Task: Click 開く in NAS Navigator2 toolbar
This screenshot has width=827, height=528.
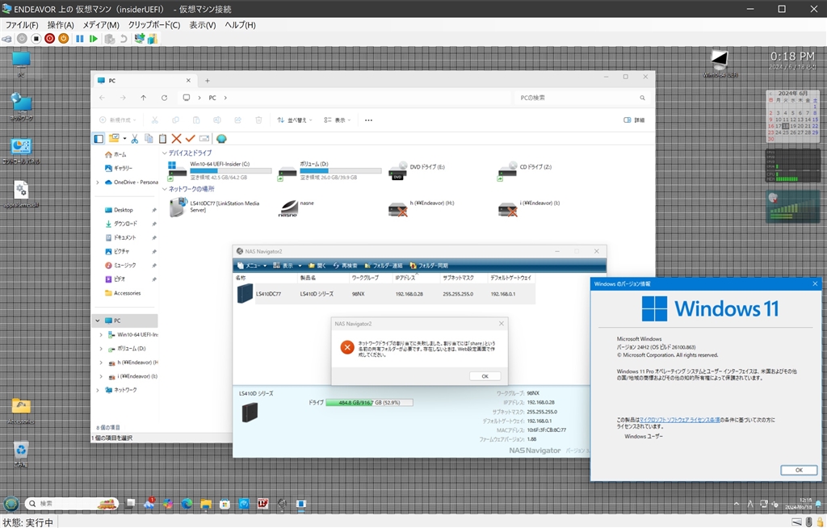Action: 317,266
